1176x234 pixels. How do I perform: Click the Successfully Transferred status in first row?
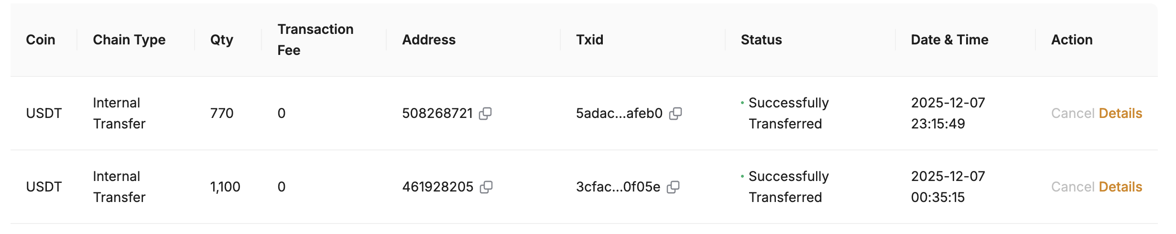click(x=788, y=114)
